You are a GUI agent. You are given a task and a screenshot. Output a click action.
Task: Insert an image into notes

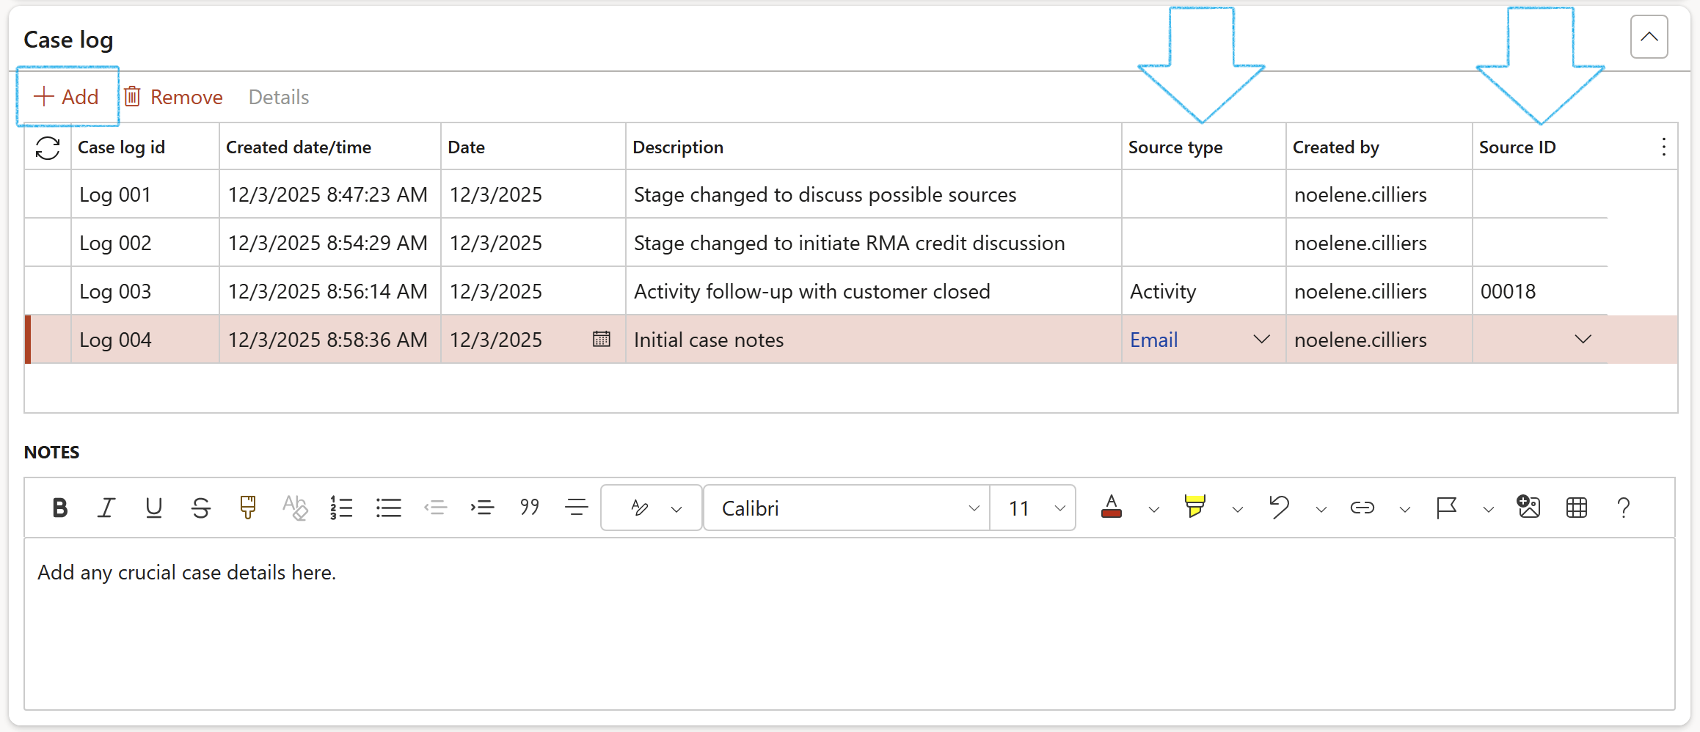point(1528,508)
